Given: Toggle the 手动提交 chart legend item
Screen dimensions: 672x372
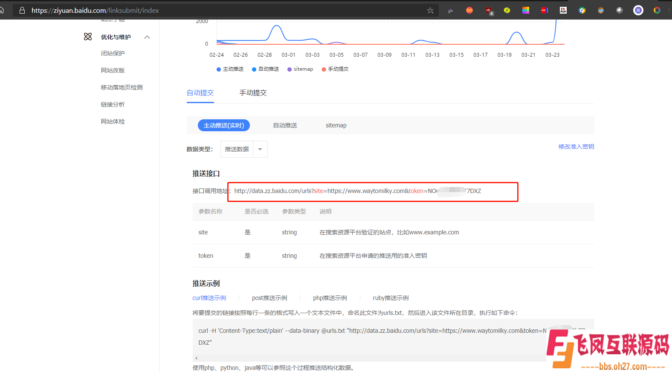Looking at the screenshot, I should click(336, 69).
